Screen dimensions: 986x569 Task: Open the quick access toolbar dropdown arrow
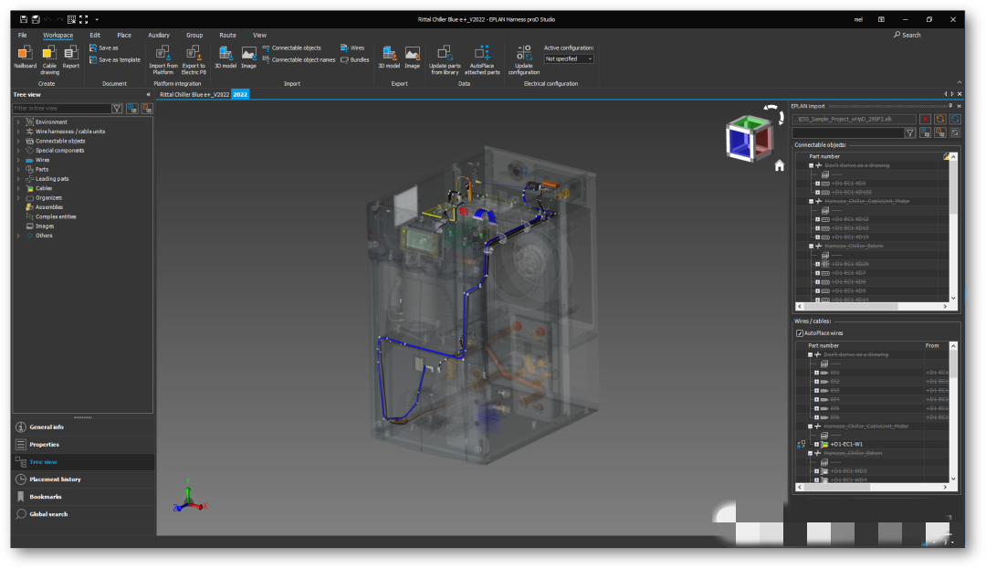(96, 19)
